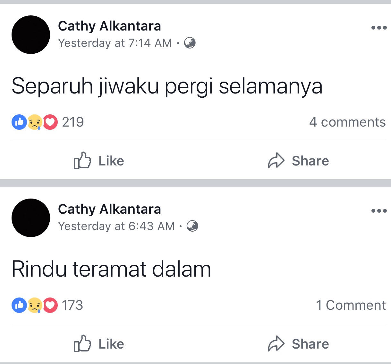Viewport: 391px width, 364px height.
Task: Tap the thumbs-up reaction icon with 173 reactions
Action: pyautogui.click(x=19, y=305)
